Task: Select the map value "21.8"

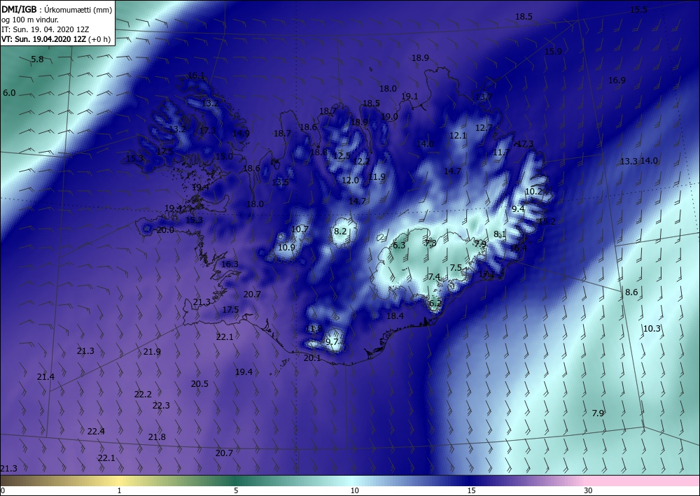Action: pos(157,437)
